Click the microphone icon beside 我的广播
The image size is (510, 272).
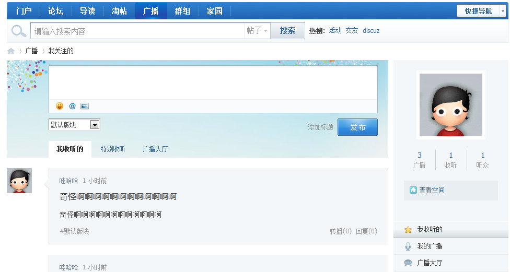[x=408, y=246]
